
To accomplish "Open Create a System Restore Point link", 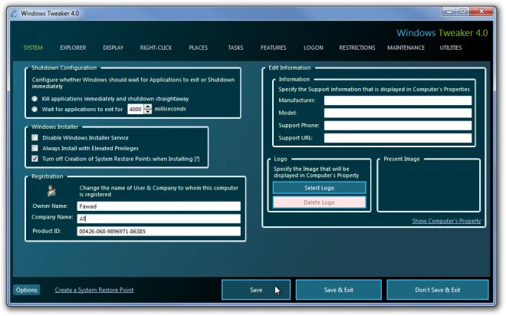I will click(94, 290).
